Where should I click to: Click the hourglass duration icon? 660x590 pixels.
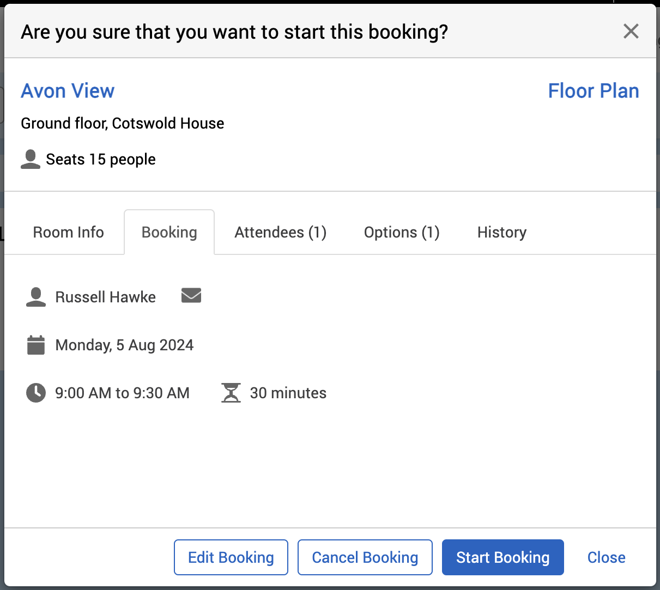[x=231, y=393]
